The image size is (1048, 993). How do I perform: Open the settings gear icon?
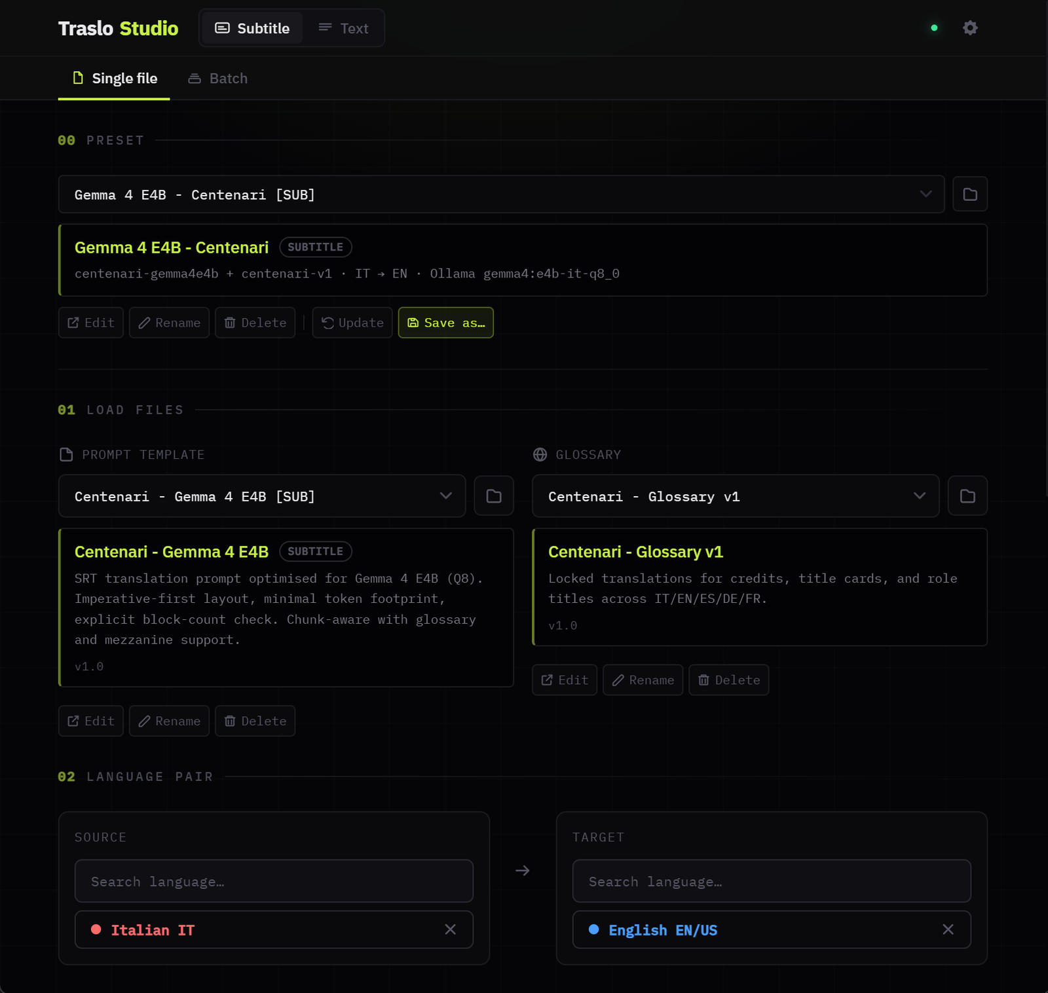tap(970, 27)
